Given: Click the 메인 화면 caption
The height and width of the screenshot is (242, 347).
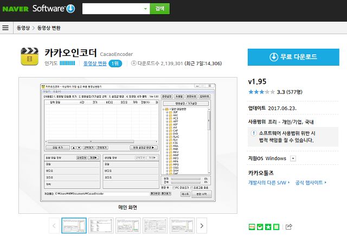Looking at the screenshot, I should click(128, 207).
